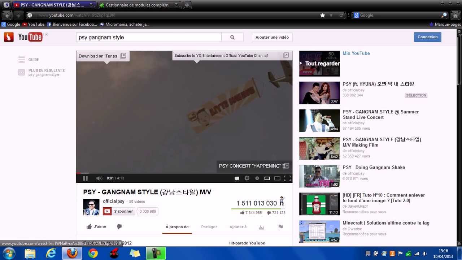Open the browser Home icon
This screenshot has height=260, width=462.
455,15
